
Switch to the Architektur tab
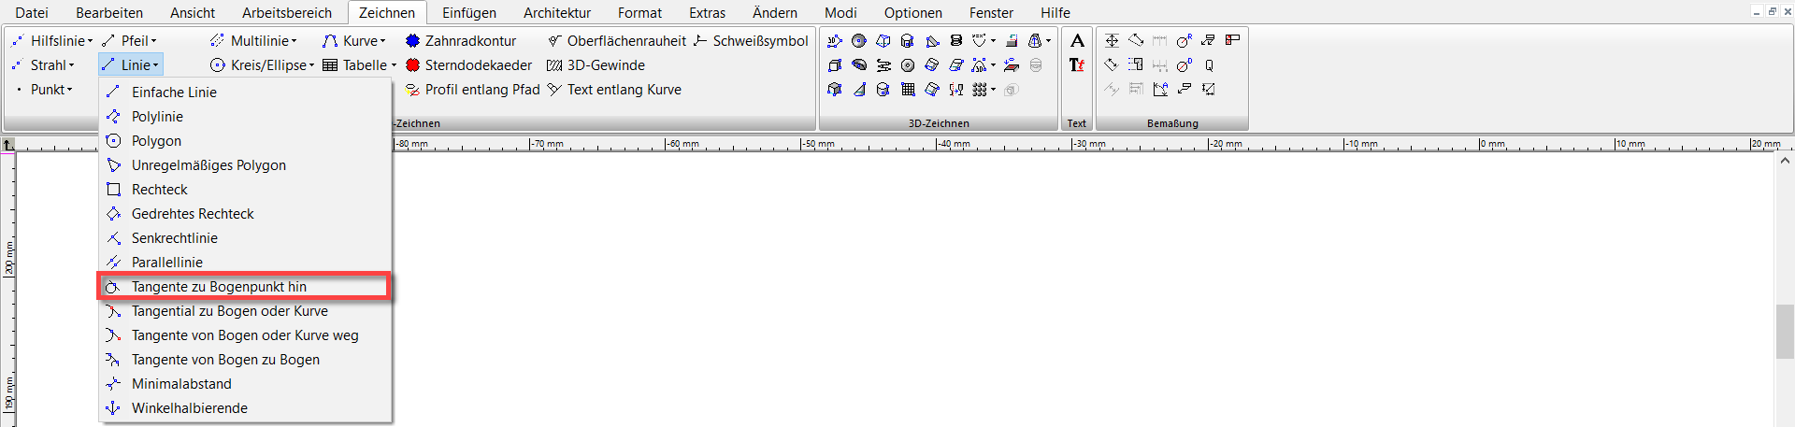point(557,12)
